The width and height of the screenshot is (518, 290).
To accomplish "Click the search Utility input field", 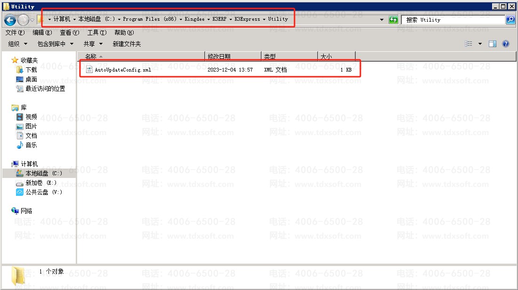I will tap(453, 20).
